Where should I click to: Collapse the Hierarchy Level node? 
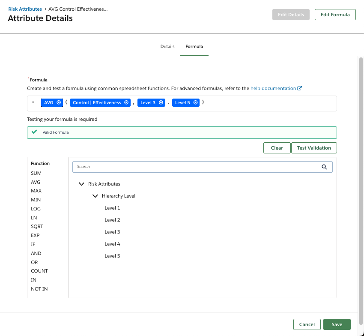point(95,195)
